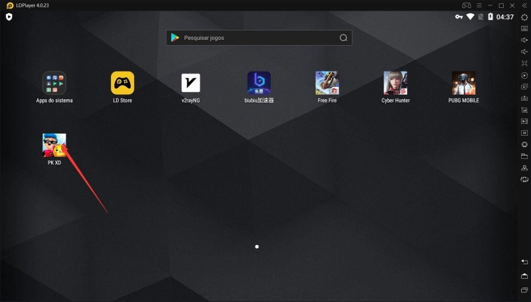Open the LD Store app
Screen dimensions: 531x302
click(x=122, y=83)
